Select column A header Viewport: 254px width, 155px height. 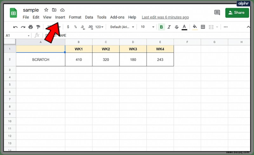pyautogui.click(x=41, y=42)
